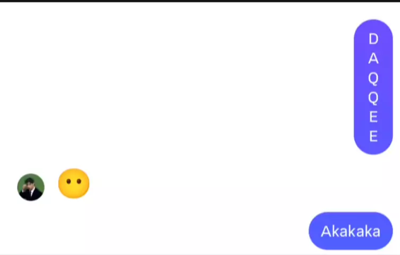The image size is (400, 255).
Task: Select the left eye of the emoji
Action: (x=68, y=181)
